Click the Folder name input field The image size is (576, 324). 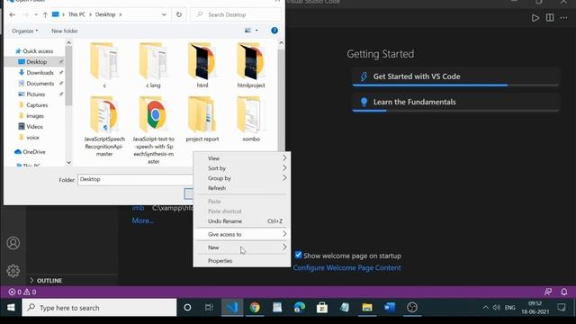tap(135, 180)
